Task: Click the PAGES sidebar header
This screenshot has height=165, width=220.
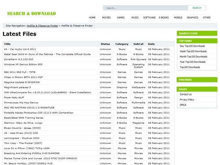Action: 197,89
